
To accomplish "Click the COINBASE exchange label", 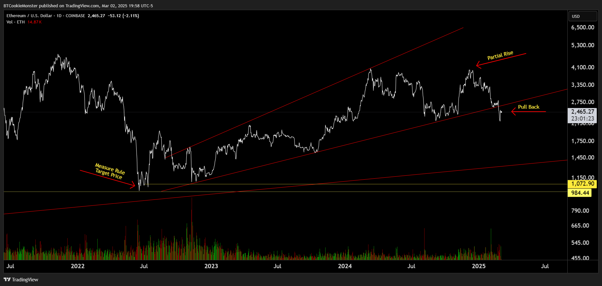I will [x=76, y=16].
